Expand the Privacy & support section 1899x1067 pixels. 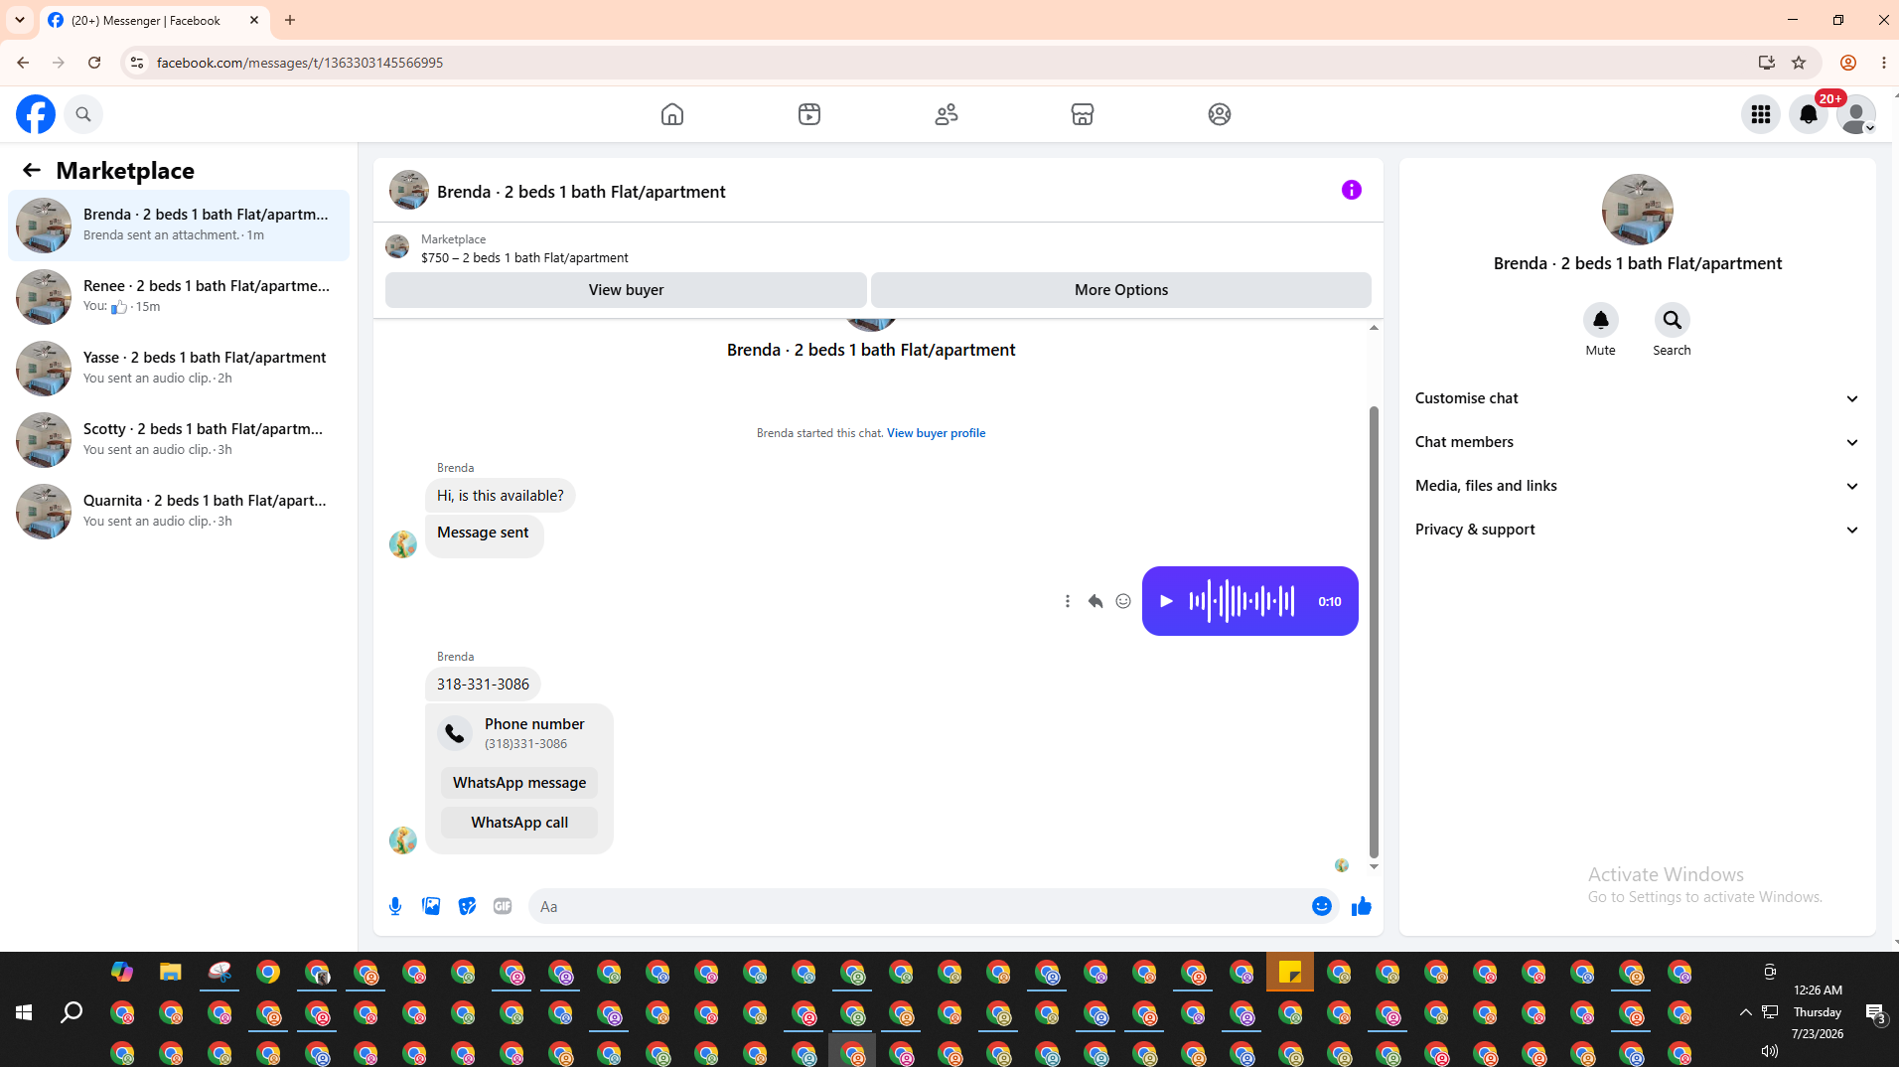coord(1637,530)
